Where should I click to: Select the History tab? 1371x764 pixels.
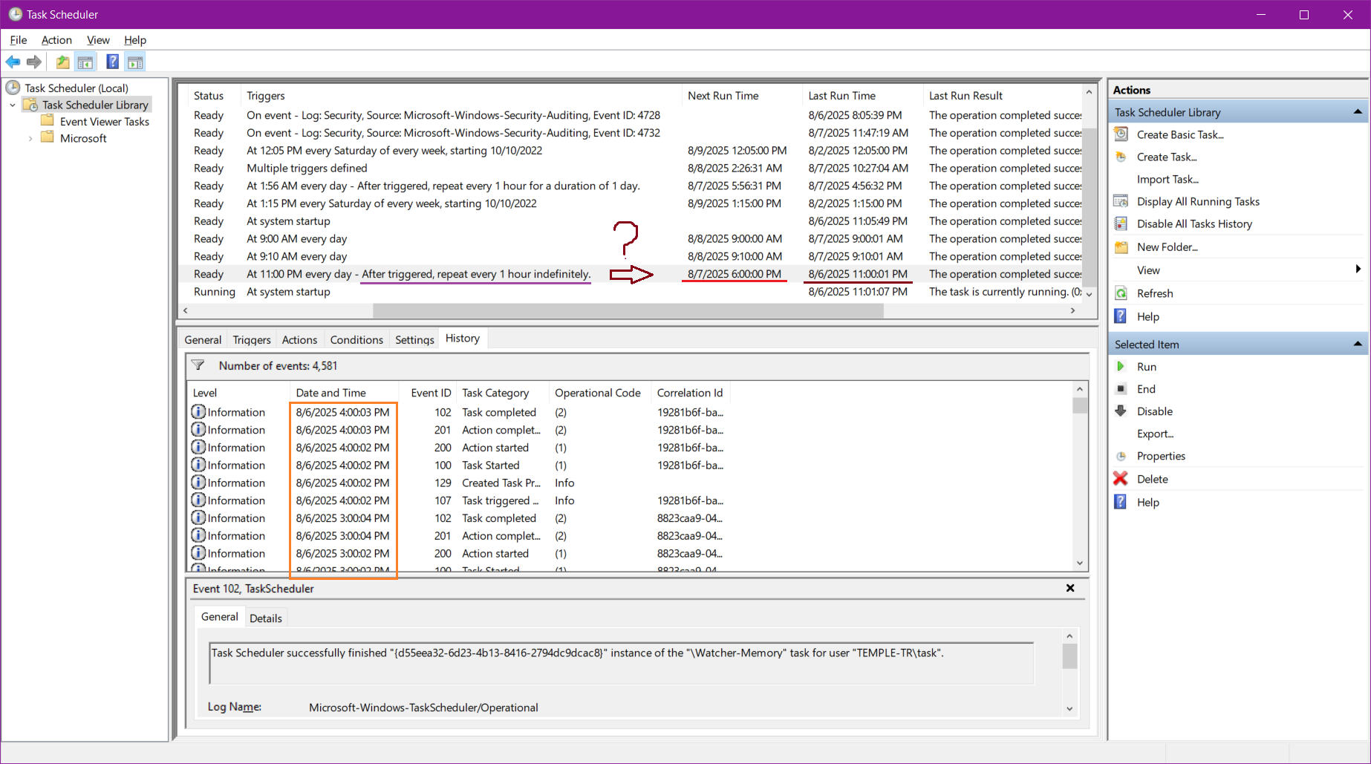pos(462,338)
